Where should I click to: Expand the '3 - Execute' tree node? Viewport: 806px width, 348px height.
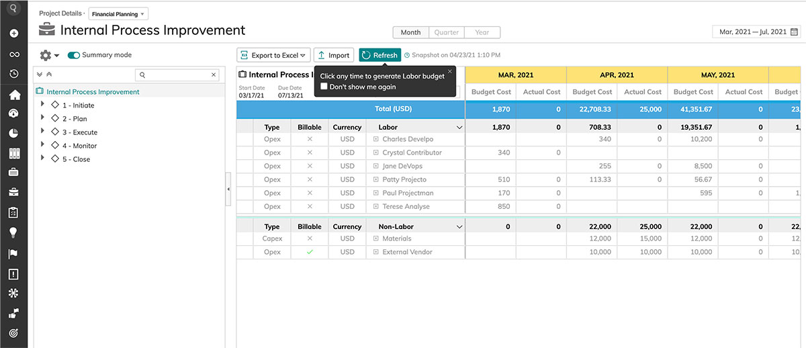coord(43,131)
